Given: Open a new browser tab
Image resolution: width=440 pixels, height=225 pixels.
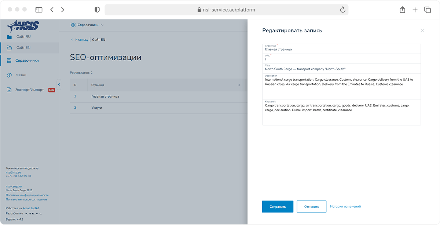Looking at the screenshot, I should tap(415, 10).
